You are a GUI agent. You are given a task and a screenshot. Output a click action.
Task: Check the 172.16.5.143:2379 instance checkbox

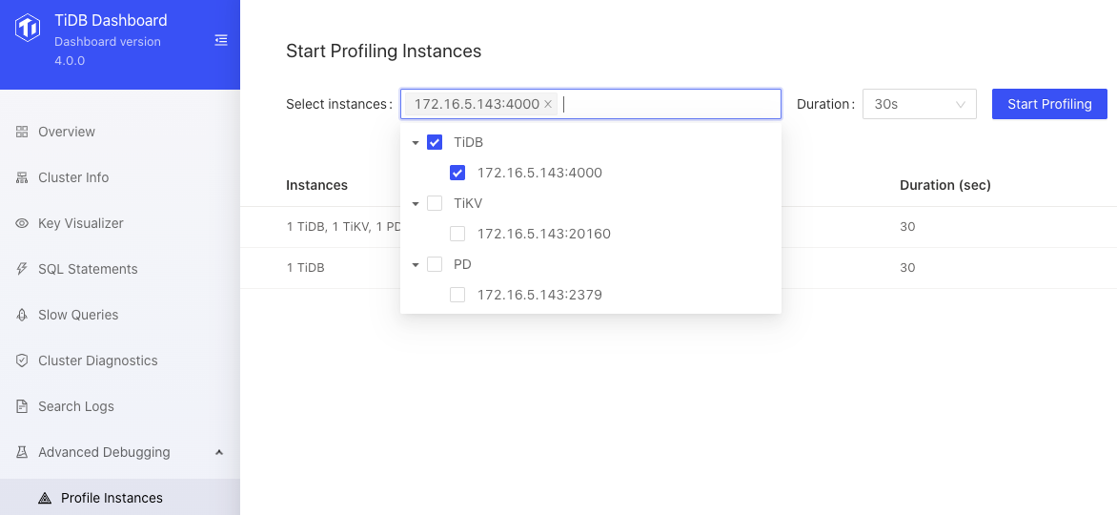click(457, 295)
